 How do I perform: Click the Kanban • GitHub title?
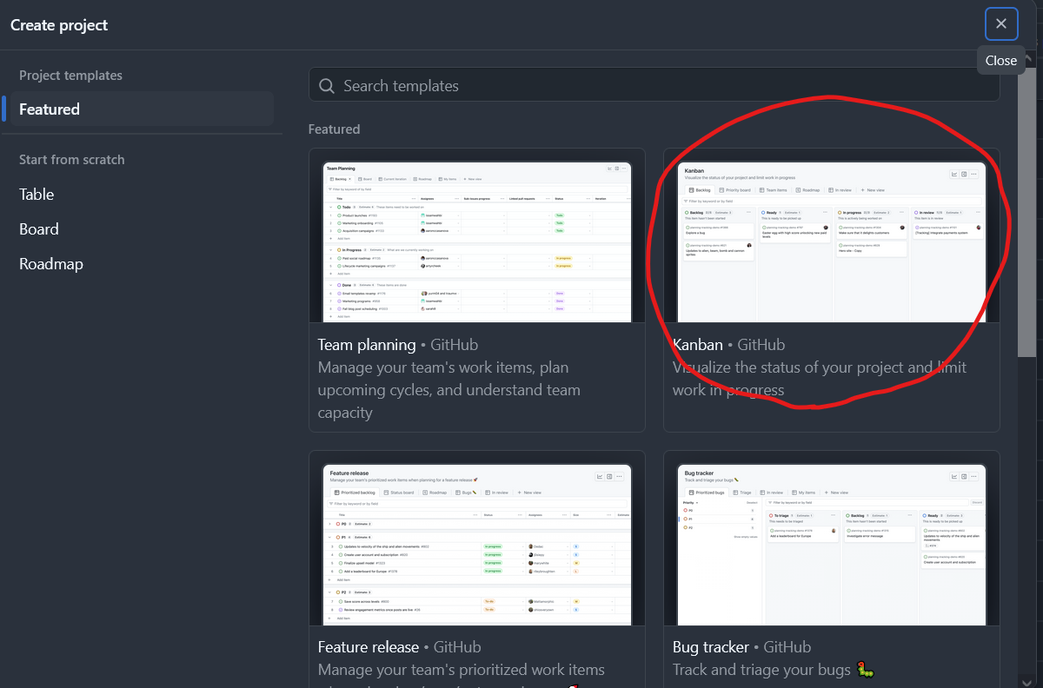click(x=728, y=345)
